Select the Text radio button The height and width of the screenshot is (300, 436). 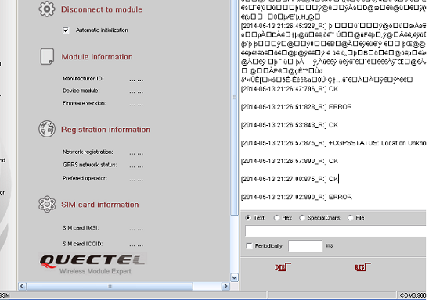(248, 218)
